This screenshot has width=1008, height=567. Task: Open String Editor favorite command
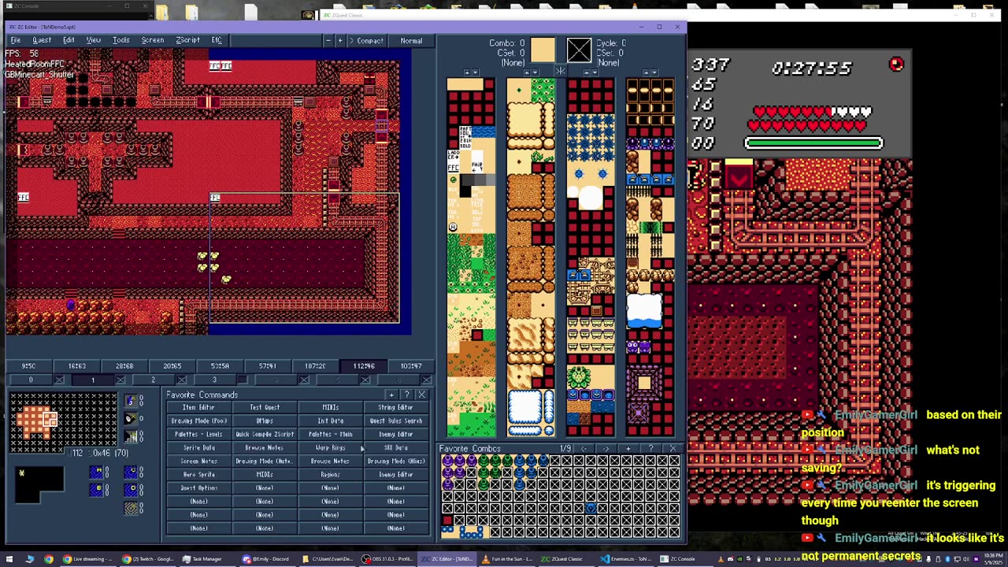click(x=395, y=407)
